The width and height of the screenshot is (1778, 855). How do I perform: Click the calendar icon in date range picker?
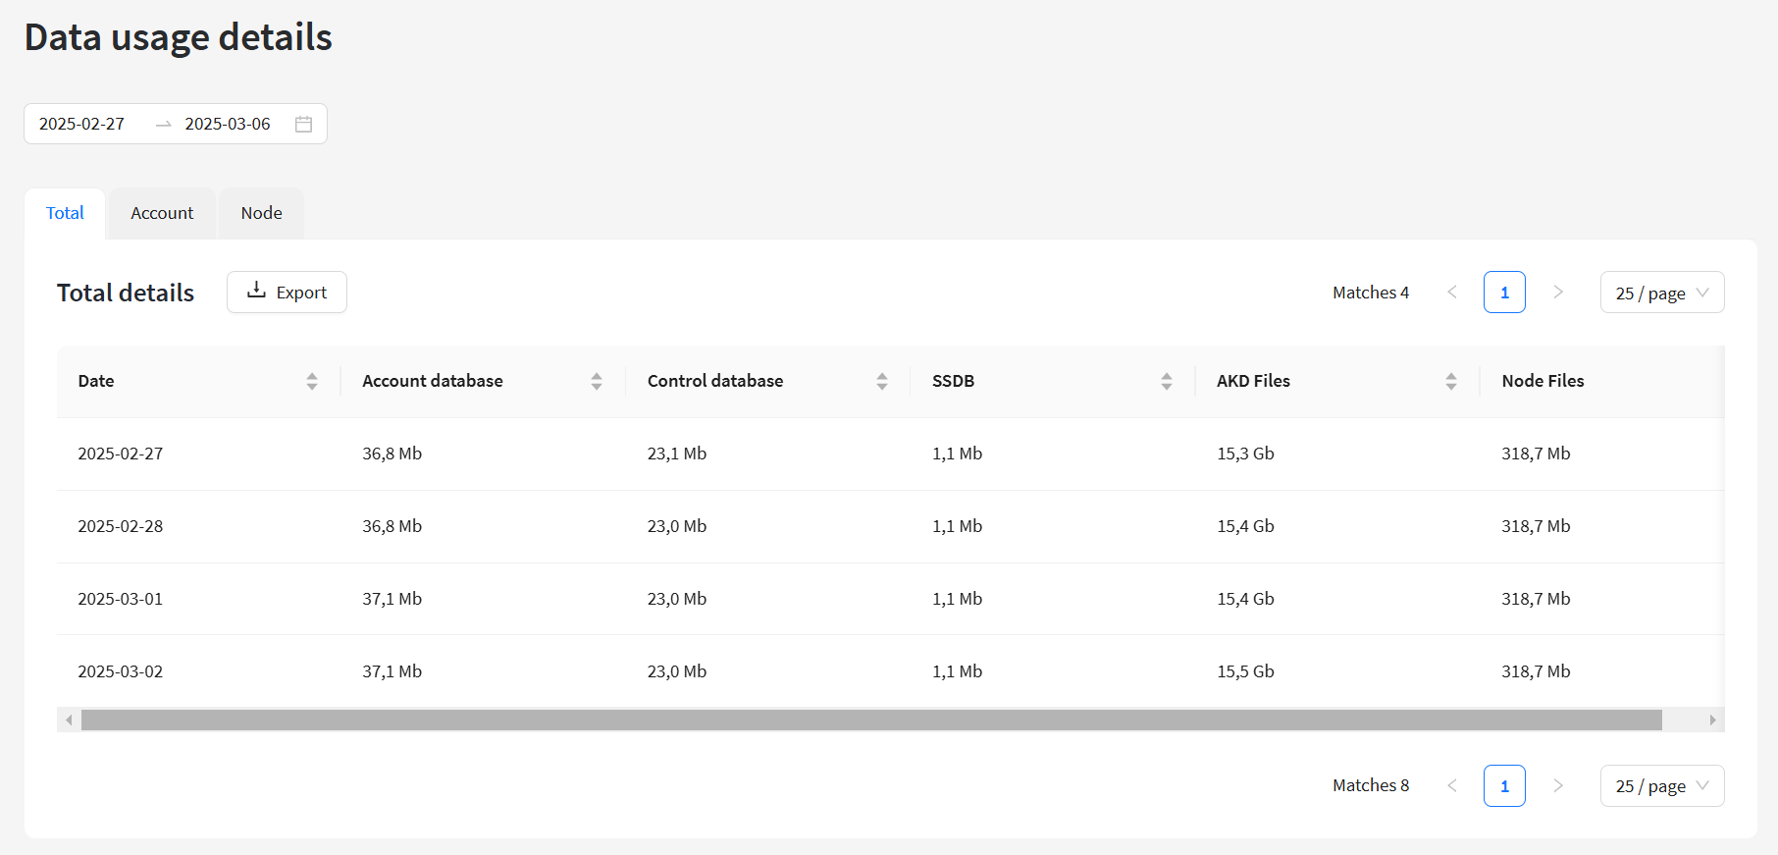(x=303, y=125)
